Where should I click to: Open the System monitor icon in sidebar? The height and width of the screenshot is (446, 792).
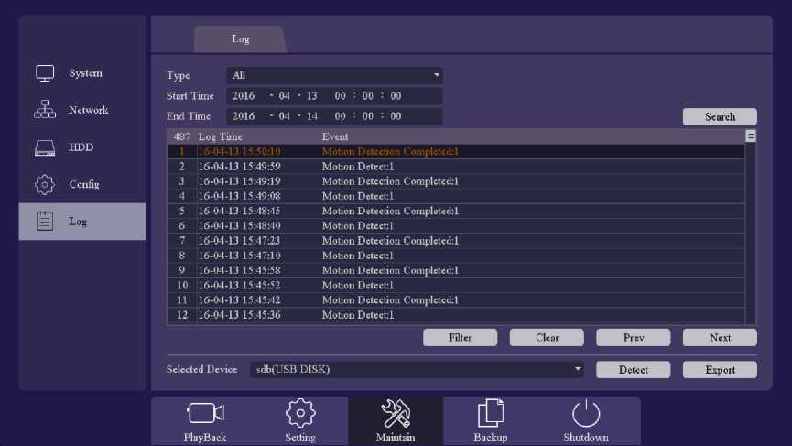click(45, 73)
